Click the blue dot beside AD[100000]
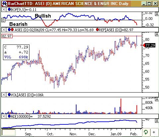The height and width of the screenshot is (137, 159). [x=9, y=116]
